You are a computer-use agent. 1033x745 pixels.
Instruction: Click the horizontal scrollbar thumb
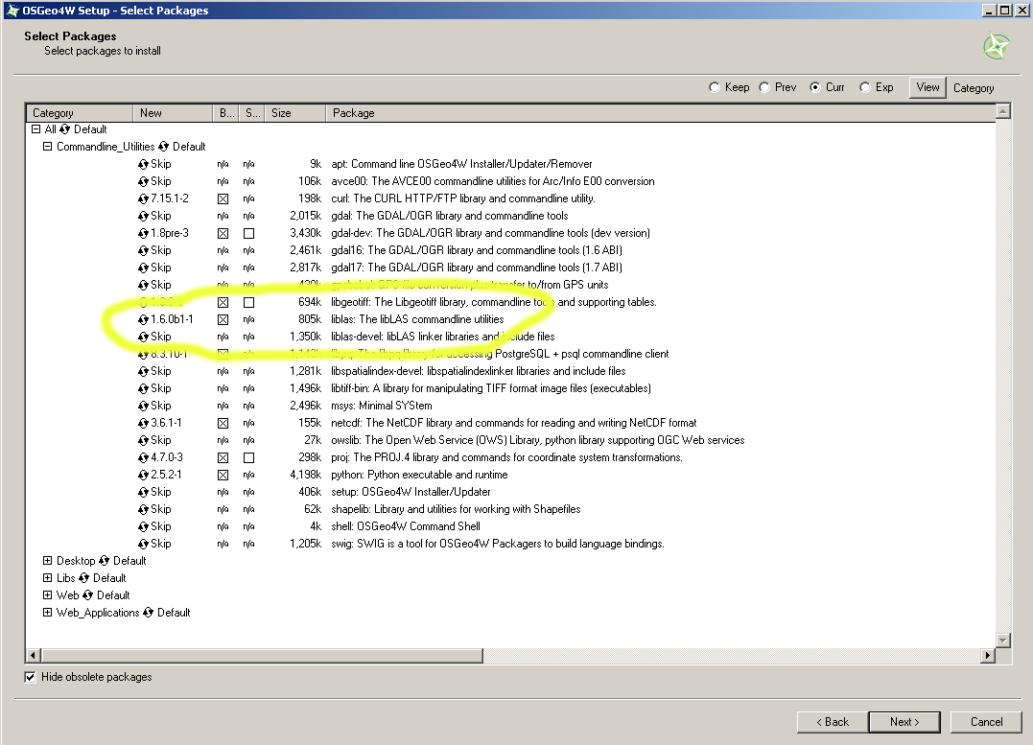(262, 656)
